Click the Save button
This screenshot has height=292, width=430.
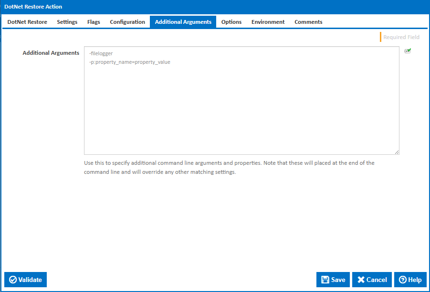(x=333, y=280)
